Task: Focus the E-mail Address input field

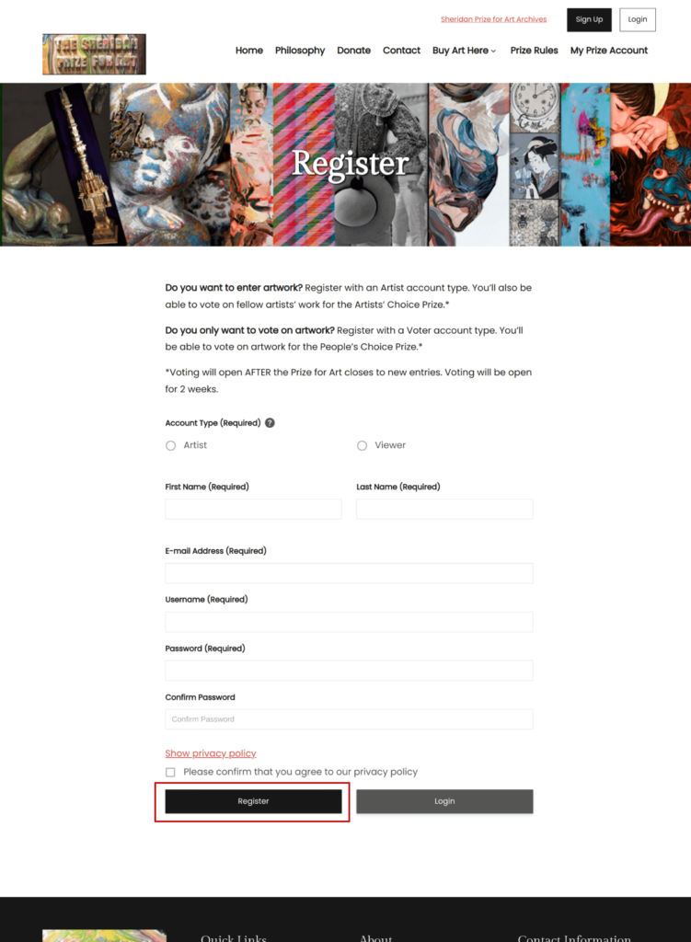Action: 349,573
